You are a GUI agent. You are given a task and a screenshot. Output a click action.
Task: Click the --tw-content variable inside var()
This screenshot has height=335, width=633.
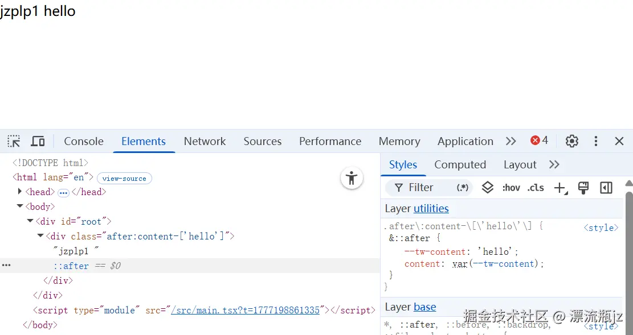[504, 264]
